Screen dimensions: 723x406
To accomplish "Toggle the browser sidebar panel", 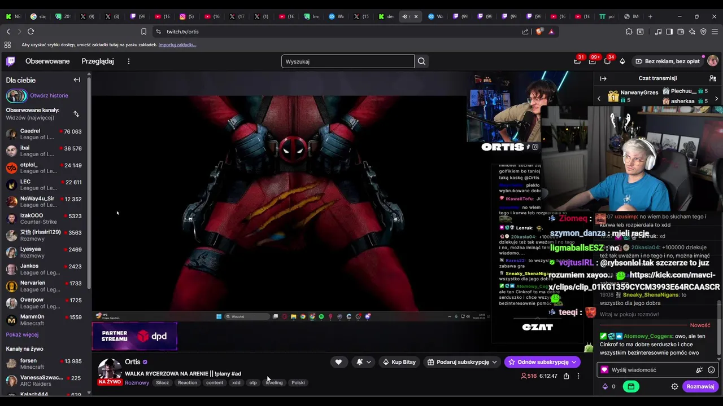I will pos(669,32).
